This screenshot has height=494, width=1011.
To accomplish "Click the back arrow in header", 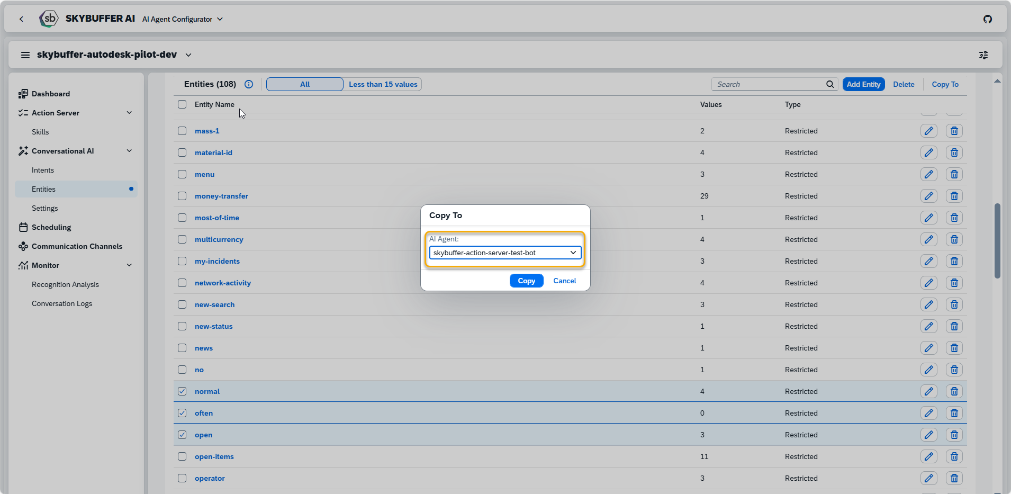I will click(x=21, y=19).
